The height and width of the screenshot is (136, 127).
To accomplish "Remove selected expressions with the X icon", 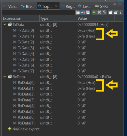I will click(99, 12).
